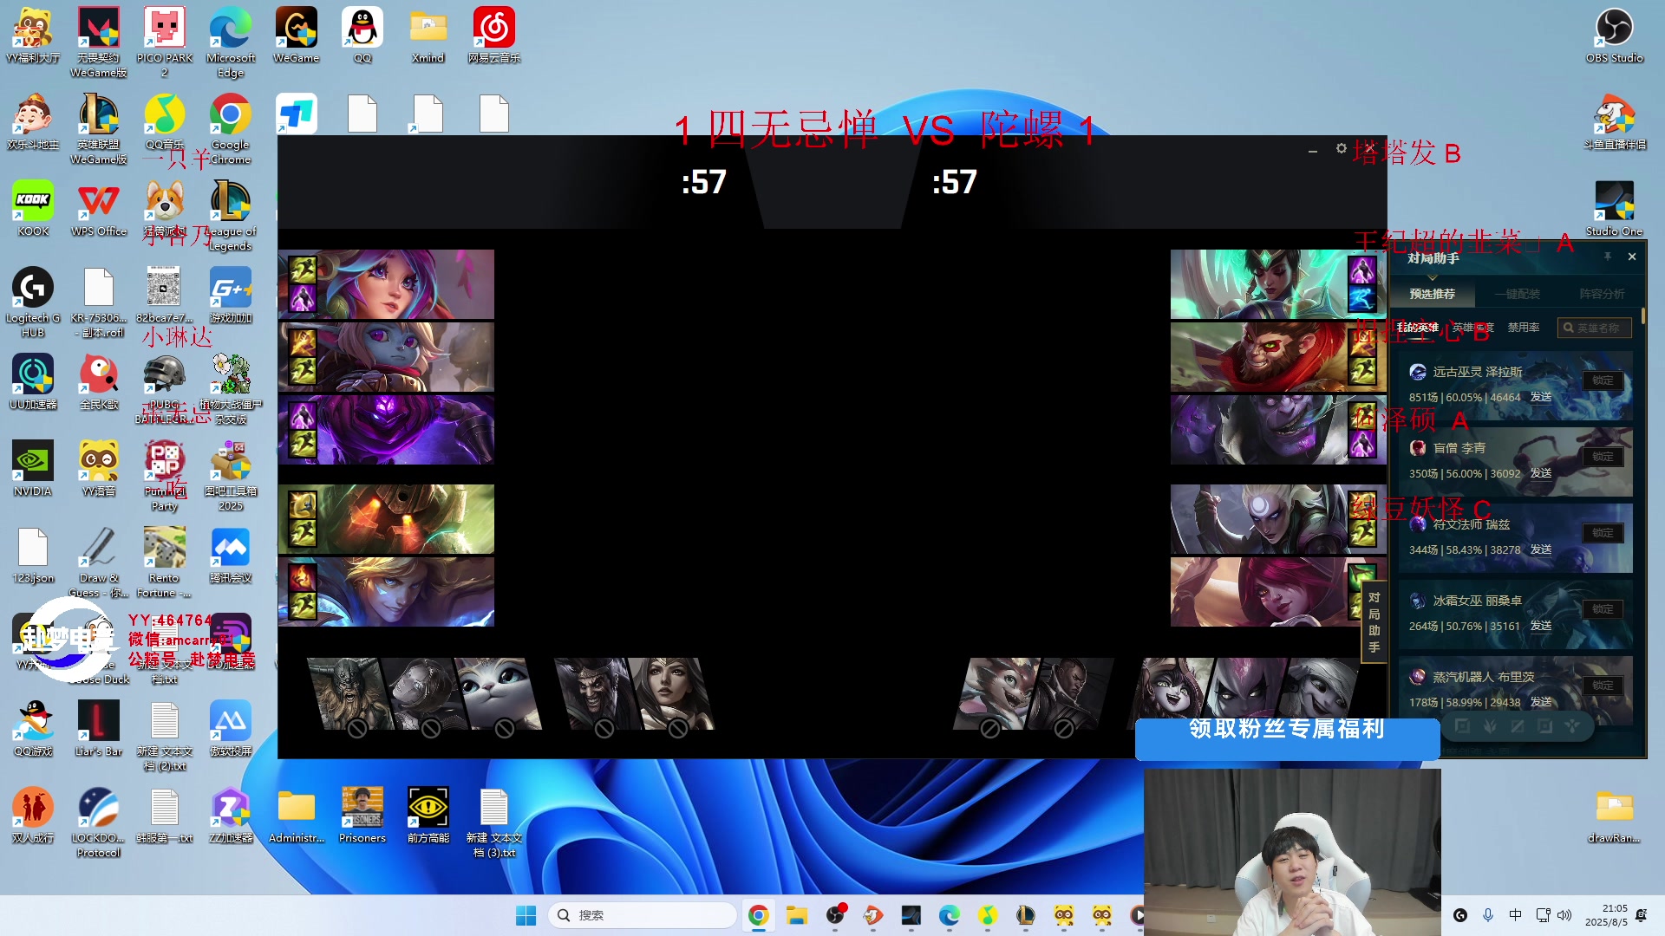The image size is (1665, 936).
Task: Open the champ select settings gear
Action: pyautogui.click(x=1342, y=148)
